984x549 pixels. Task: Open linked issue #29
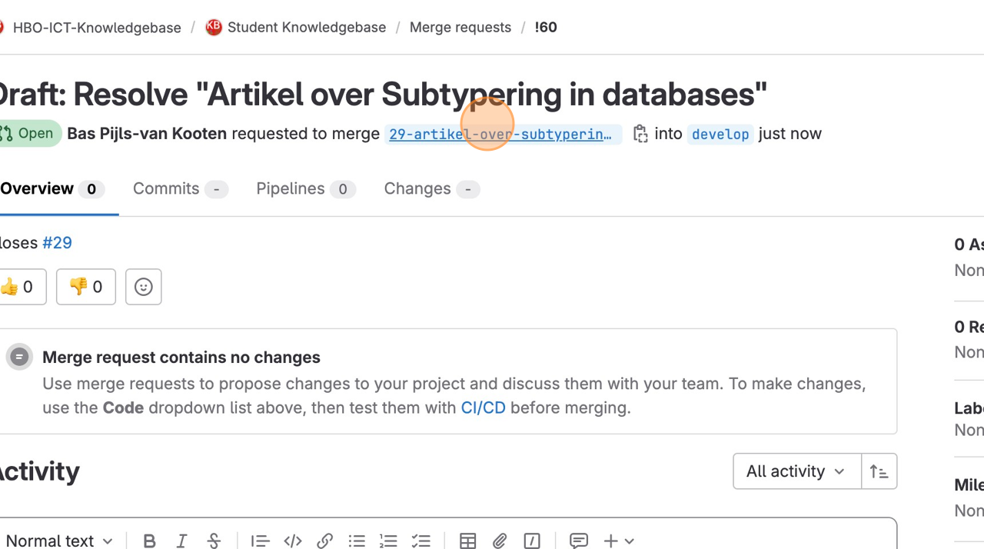coord(57,243)
